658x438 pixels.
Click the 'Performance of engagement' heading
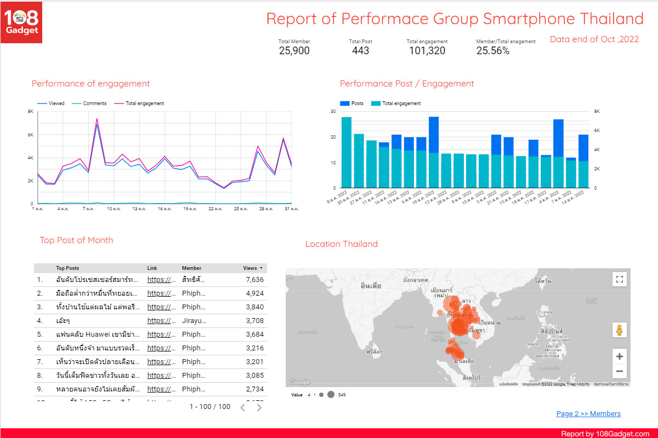pos(90,84)
